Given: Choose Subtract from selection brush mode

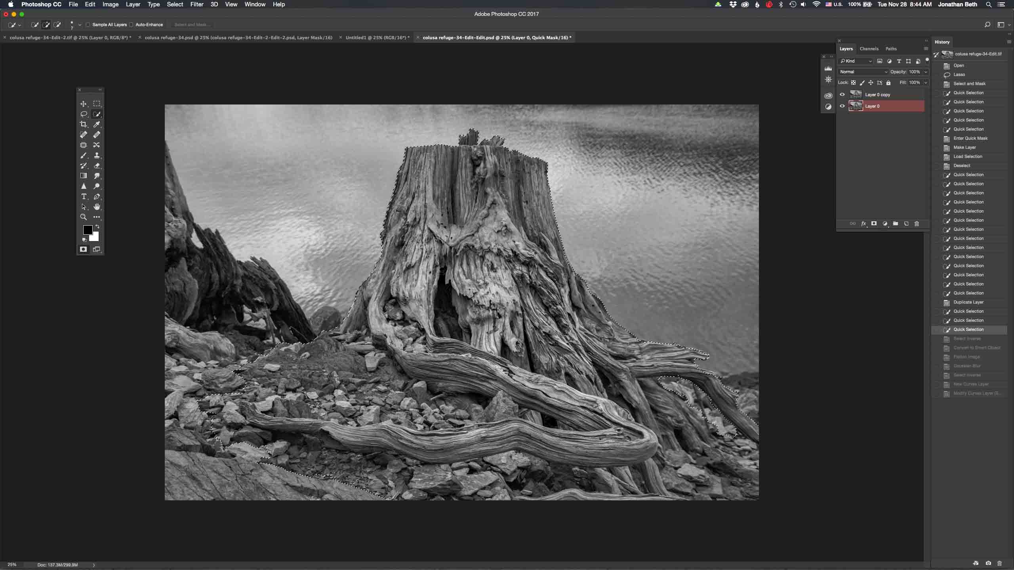Looking at the screenshot, I should [57, 25].
